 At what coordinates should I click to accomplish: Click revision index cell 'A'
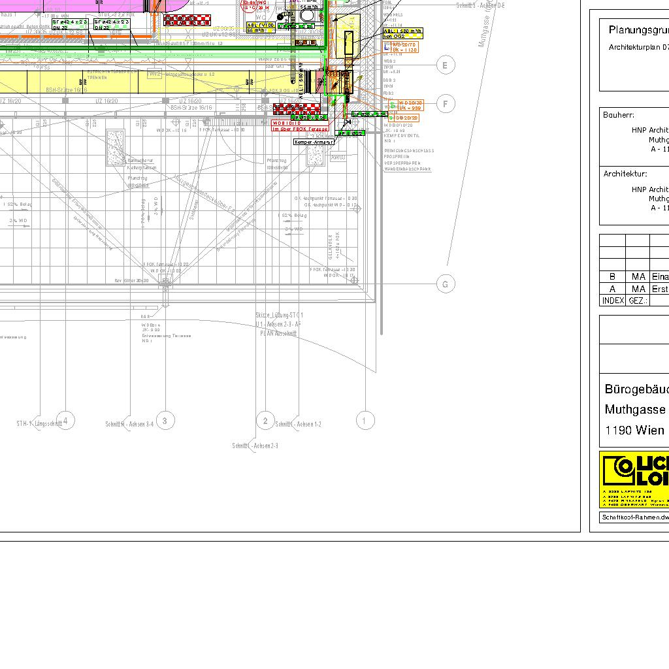click(x=613, y=289)
